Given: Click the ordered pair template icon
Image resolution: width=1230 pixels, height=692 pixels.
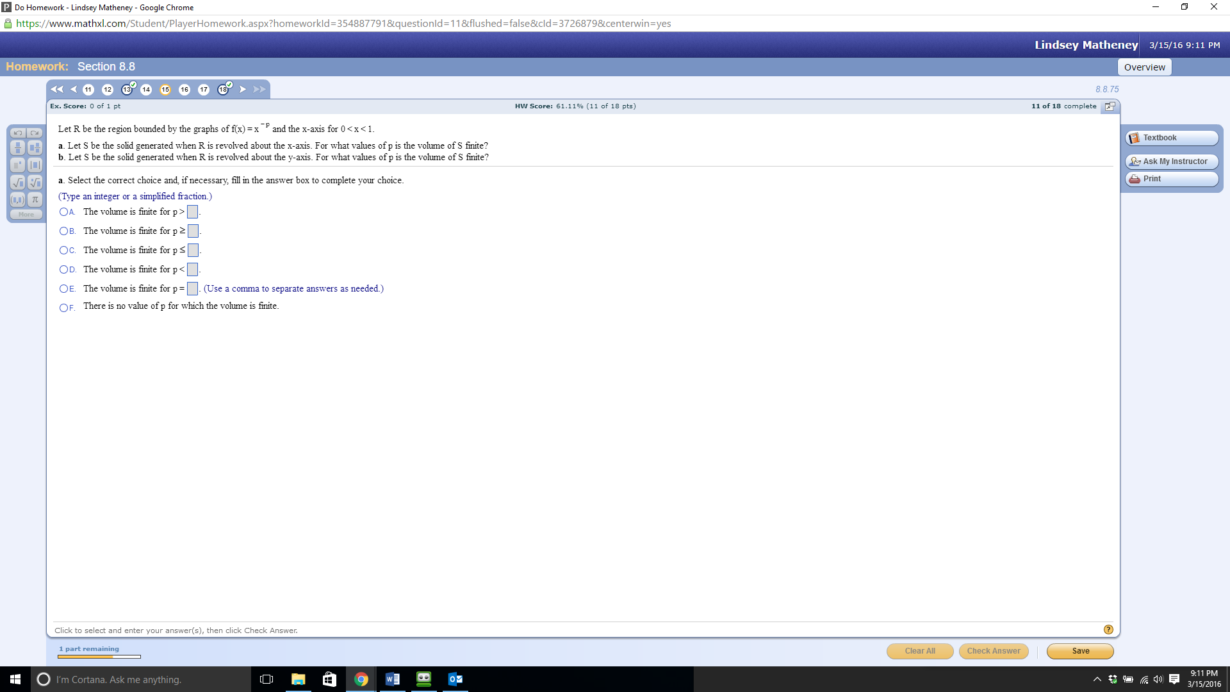Looking at the screenshot, I should (17, 200).
